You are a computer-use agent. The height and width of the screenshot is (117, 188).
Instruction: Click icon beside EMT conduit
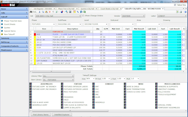pyautogui.click(x=93, y=86)
